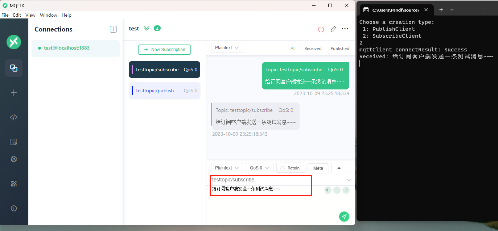Click the purple color bar on testtopic/subscribe
Image resolution: width=498 pixels, height=231 pixels.
click(x=132, y=70)
